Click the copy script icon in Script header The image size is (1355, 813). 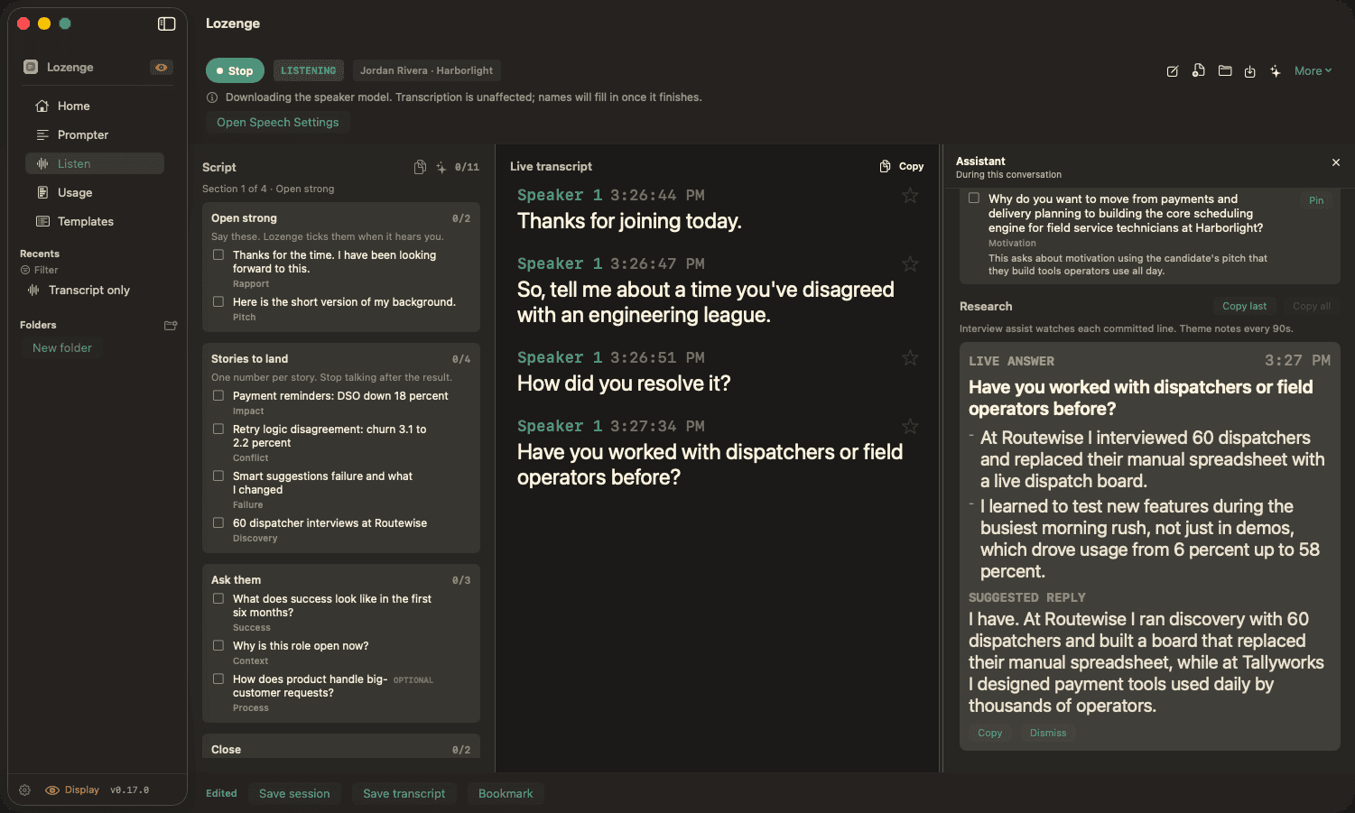pos(420,167)
